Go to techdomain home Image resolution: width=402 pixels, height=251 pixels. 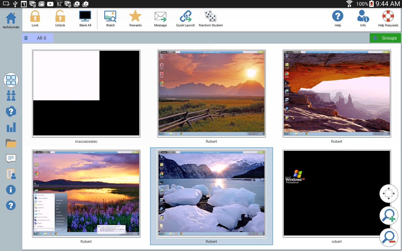[11, 19]
